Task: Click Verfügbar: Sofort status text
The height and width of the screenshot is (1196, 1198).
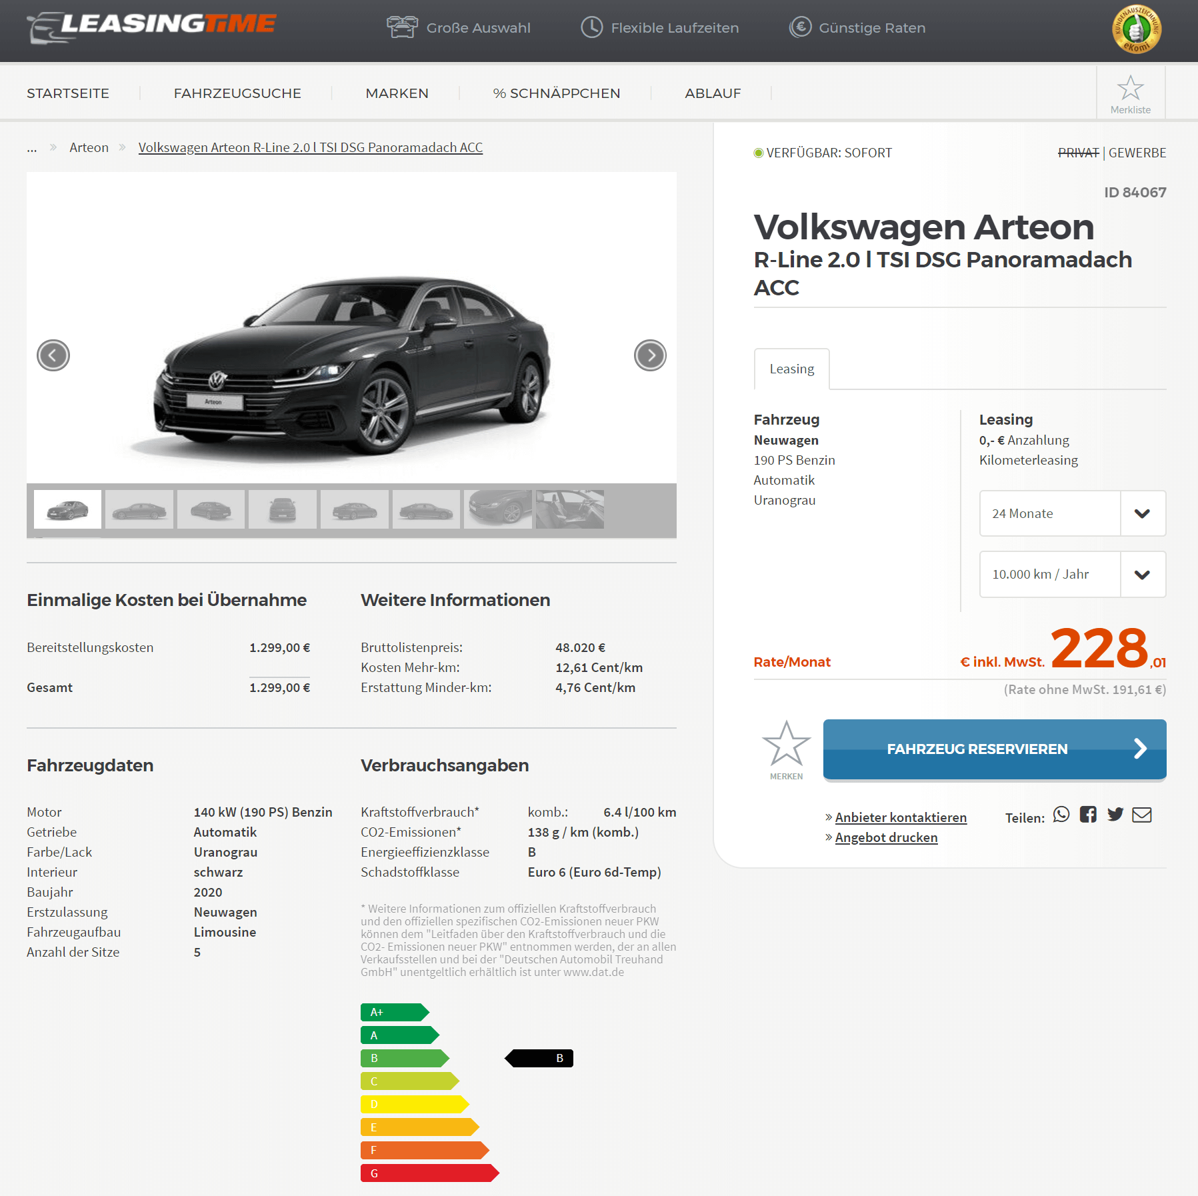Action: [x=829, y=153]
